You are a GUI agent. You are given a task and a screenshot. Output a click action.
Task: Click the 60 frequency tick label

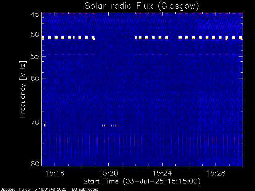pyautogui.click(x=35, y=78)
